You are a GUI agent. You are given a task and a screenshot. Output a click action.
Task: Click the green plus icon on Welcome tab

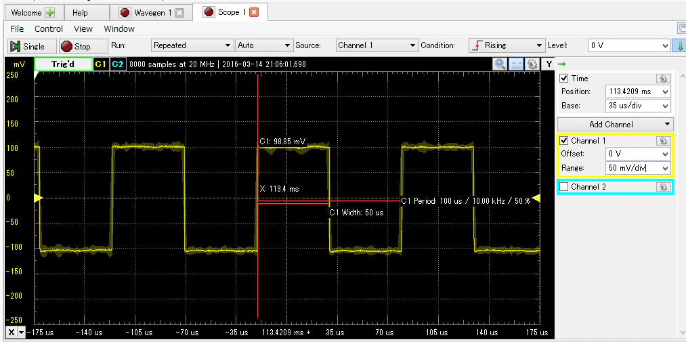coord(50,12)
